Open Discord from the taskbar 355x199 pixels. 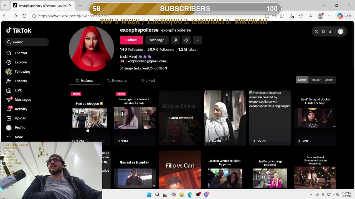pyautogui.click(x=206, y=195)
